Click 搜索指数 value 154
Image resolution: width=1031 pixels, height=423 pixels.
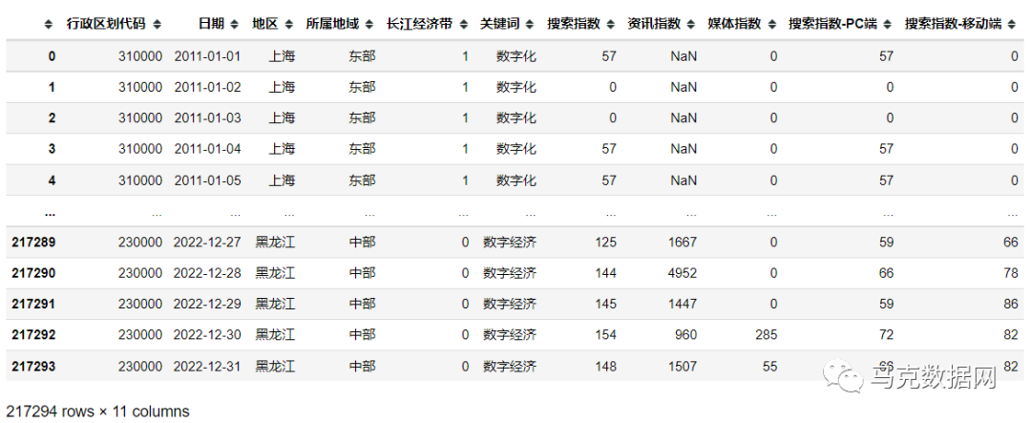[606, 335]
